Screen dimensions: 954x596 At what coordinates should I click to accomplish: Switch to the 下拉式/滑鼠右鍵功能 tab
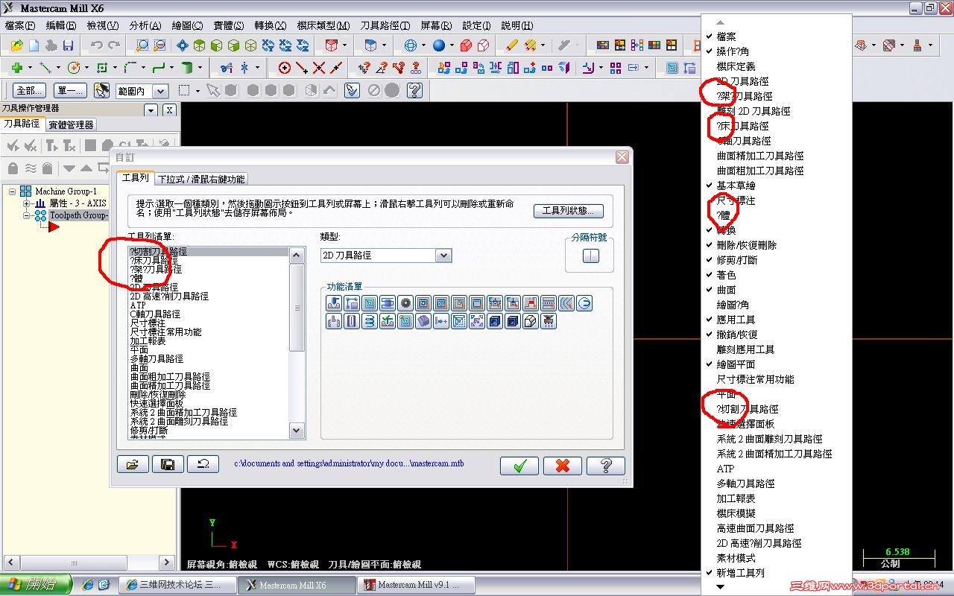(201, 179)
